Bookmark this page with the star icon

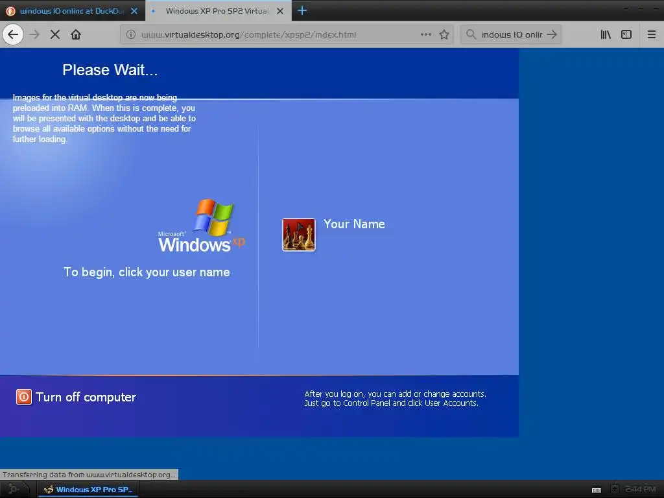tap(444, 34)
